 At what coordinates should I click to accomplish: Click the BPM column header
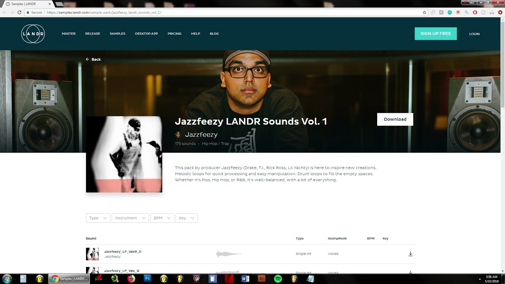(x=370, y=238)
